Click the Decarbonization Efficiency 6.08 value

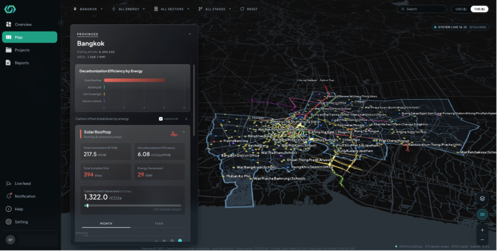(x=144, y=155)
